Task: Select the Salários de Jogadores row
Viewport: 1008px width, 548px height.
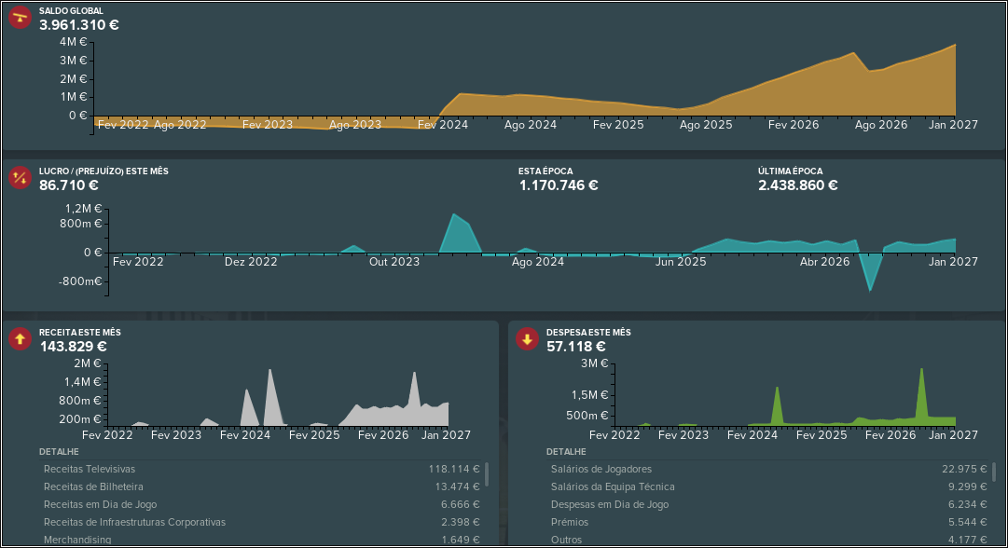Action: 769,469
